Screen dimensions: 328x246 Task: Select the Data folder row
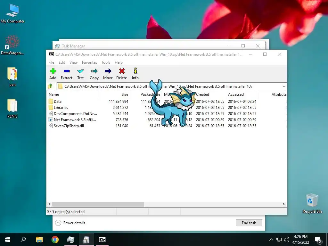166,102
